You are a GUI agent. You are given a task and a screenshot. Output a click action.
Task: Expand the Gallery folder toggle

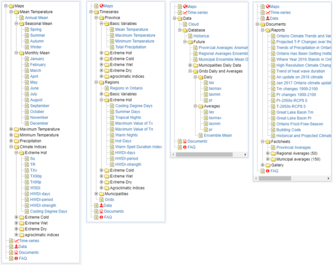click(x=263, y=165)
